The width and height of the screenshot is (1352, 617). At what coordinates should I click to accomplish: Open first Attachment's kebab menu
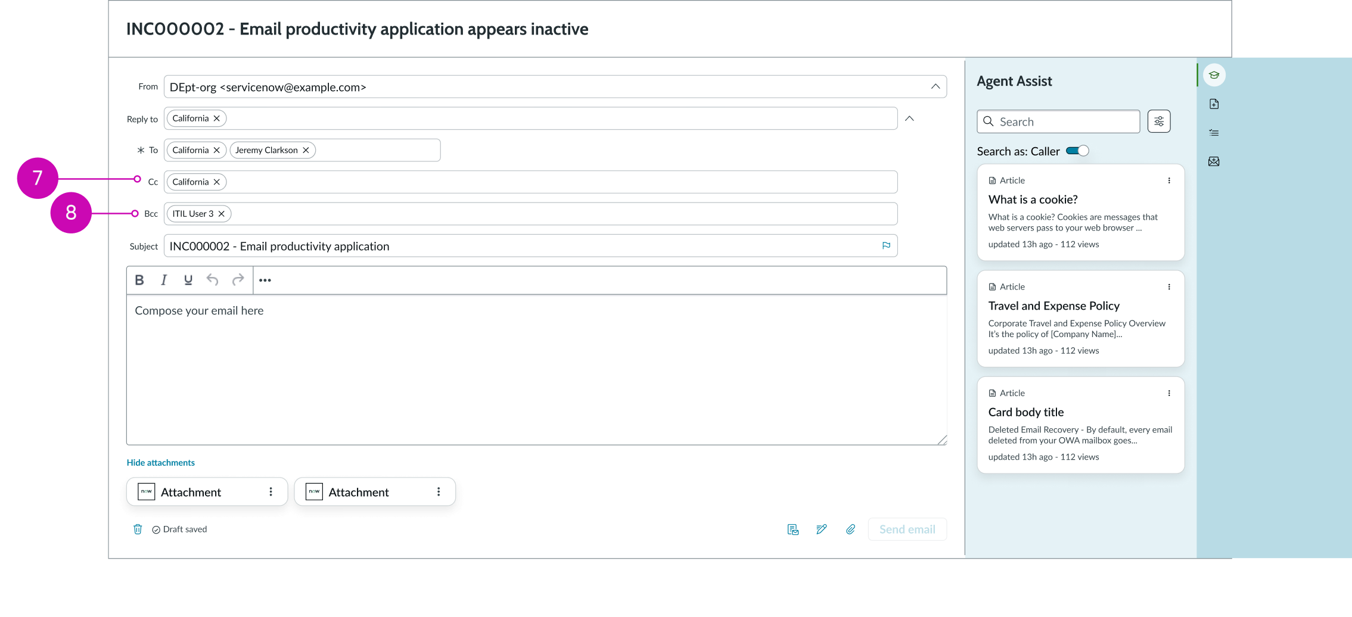tap(271, 492)
